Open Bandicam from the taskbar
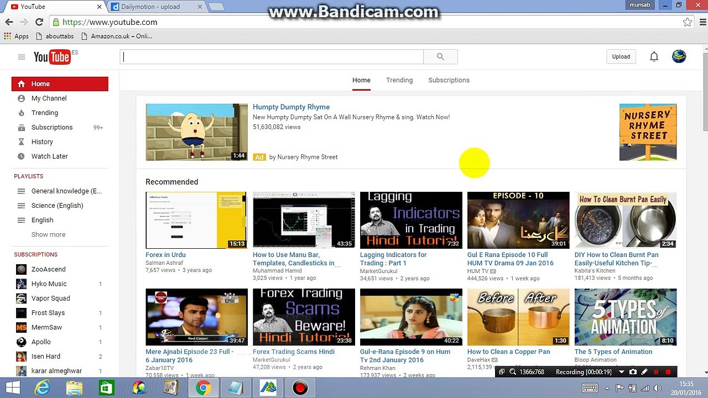Viewport: 708px width, 398px height. pyautogui.click(x=300, y=388)
